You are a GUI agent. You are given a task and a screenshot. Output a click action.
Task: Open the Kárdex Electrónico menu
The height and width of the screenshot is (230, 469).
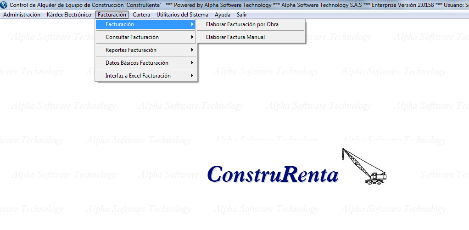click(69, 15)
